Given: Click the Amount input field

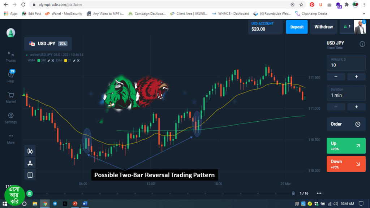Looking at the screenshot, I should [345, 65].
